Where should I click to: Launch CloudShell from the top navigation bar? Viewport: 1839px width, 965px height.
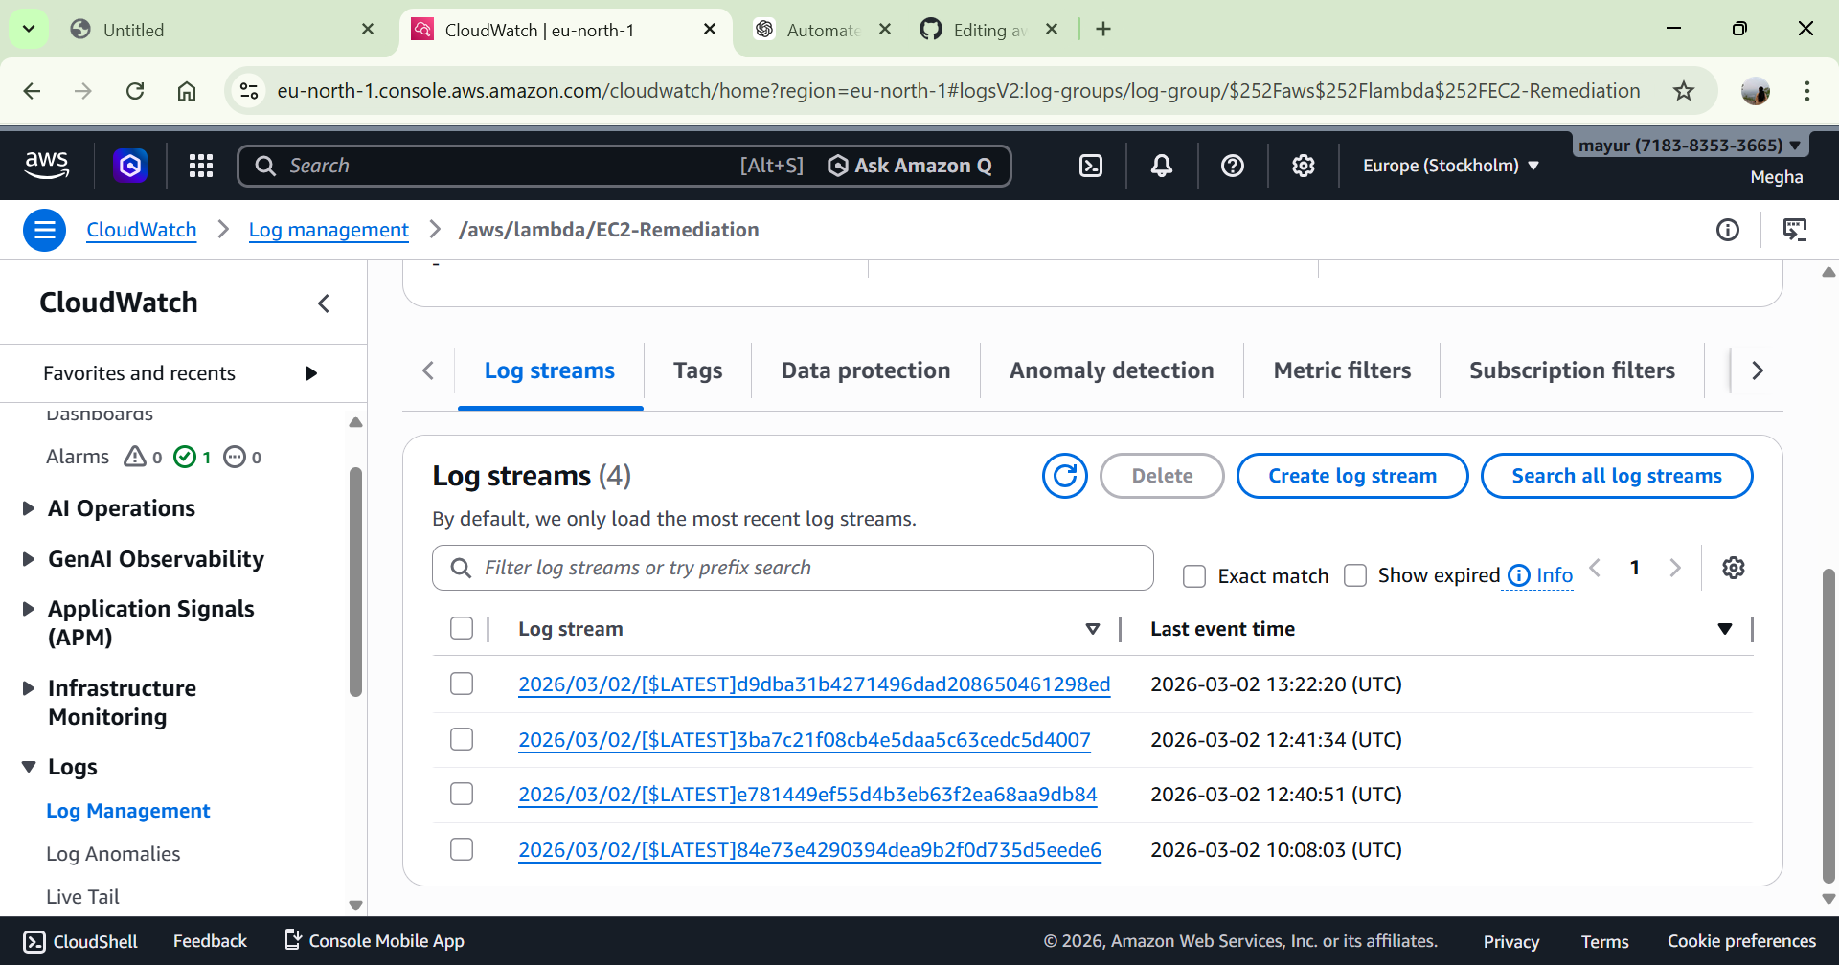(x=1091, y=166)
